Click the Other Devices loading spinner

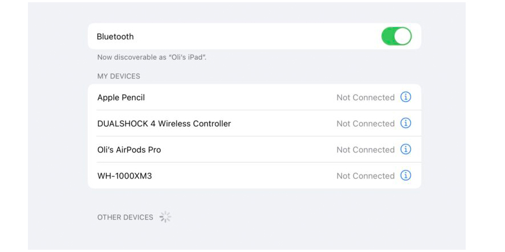point(165,217)
